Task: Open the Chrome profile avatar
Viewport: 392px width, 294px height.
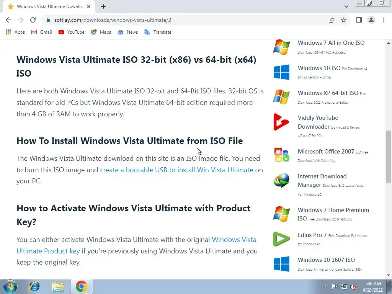Action: click(371, 20)
